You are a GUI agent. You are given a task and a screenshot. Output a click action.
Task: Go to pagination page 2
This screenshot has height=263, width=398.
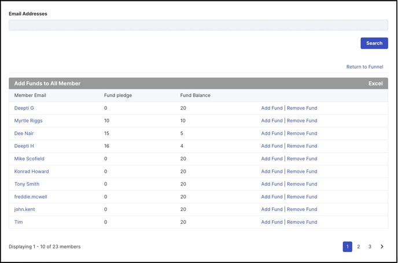pos(359,246)
